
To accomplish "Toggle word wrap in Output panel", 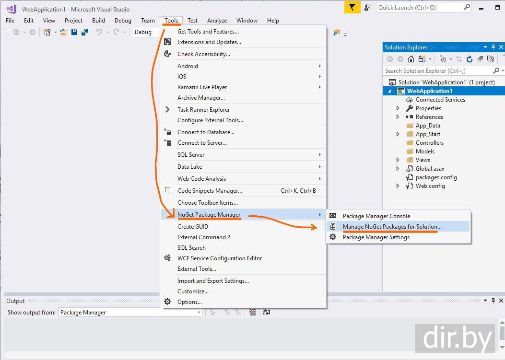I will [267, 312].
